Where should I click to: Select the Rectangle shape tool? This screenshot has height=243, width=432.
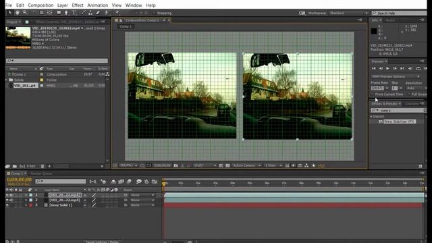[59, 13]
